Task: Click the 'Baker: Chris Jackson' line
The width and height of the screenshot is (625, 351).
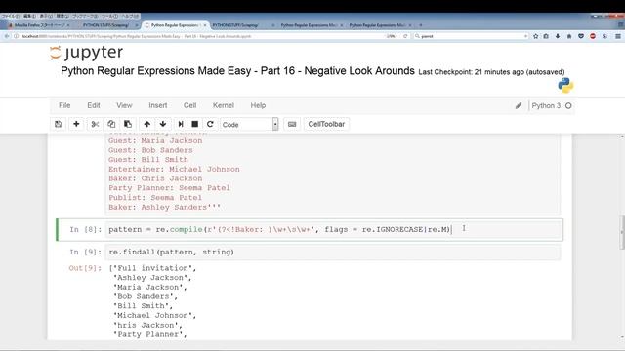Action: point(155,178)
